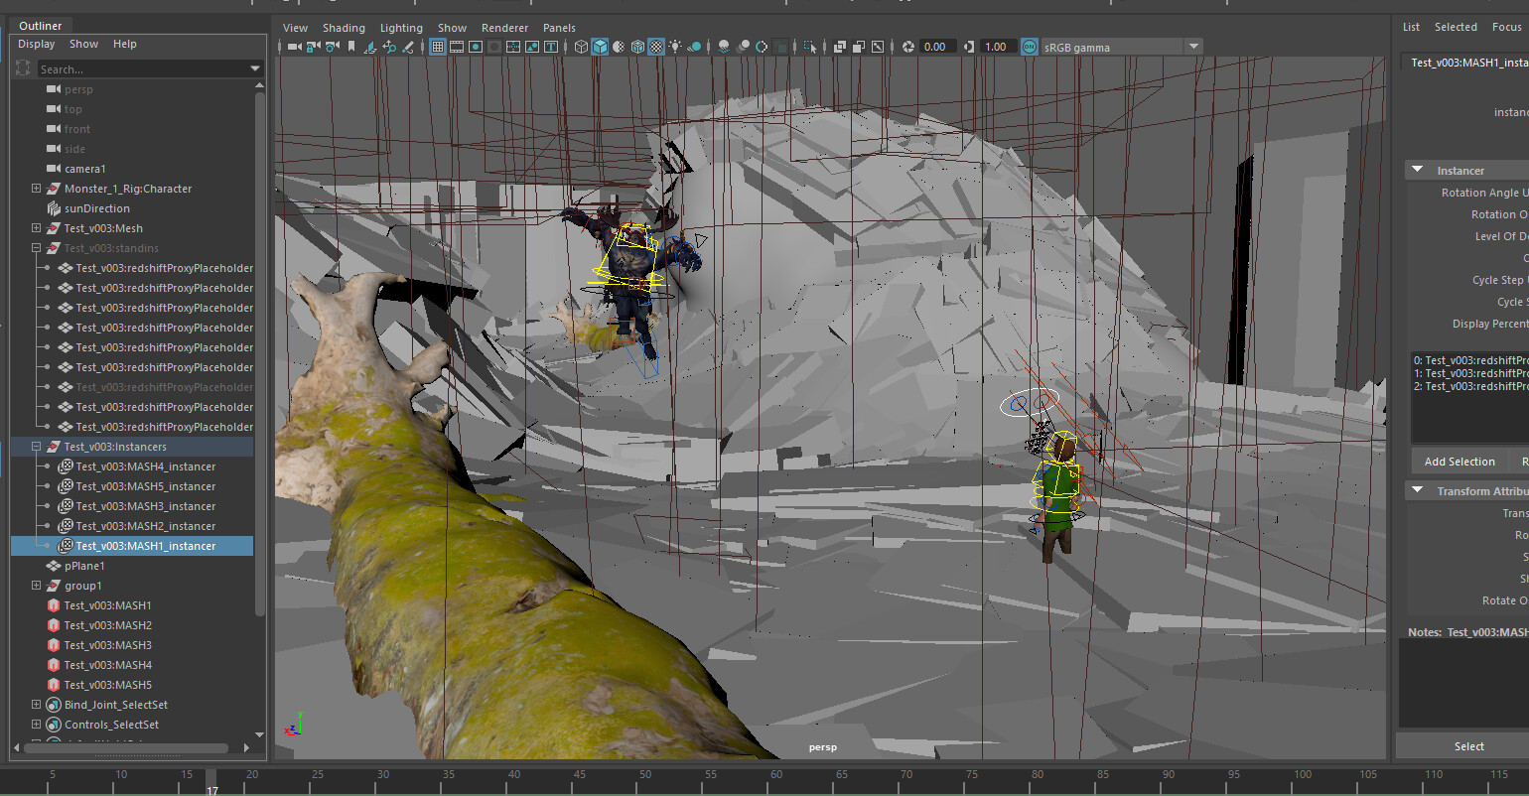The width and height of the screenshot is (1529, 796).
Task: Select Test_v003:MASH4_instancer in Outliner
Action: pyautogui.click(x=146, y=466)
